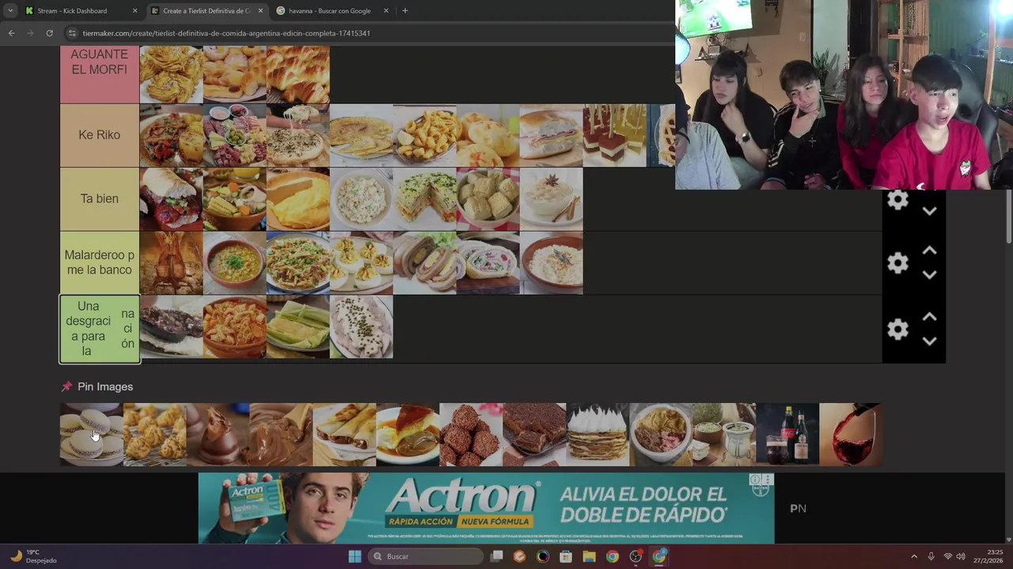Move Malarderoo row down with arrow
The image size is (1013, 569).
coord(930,275)
